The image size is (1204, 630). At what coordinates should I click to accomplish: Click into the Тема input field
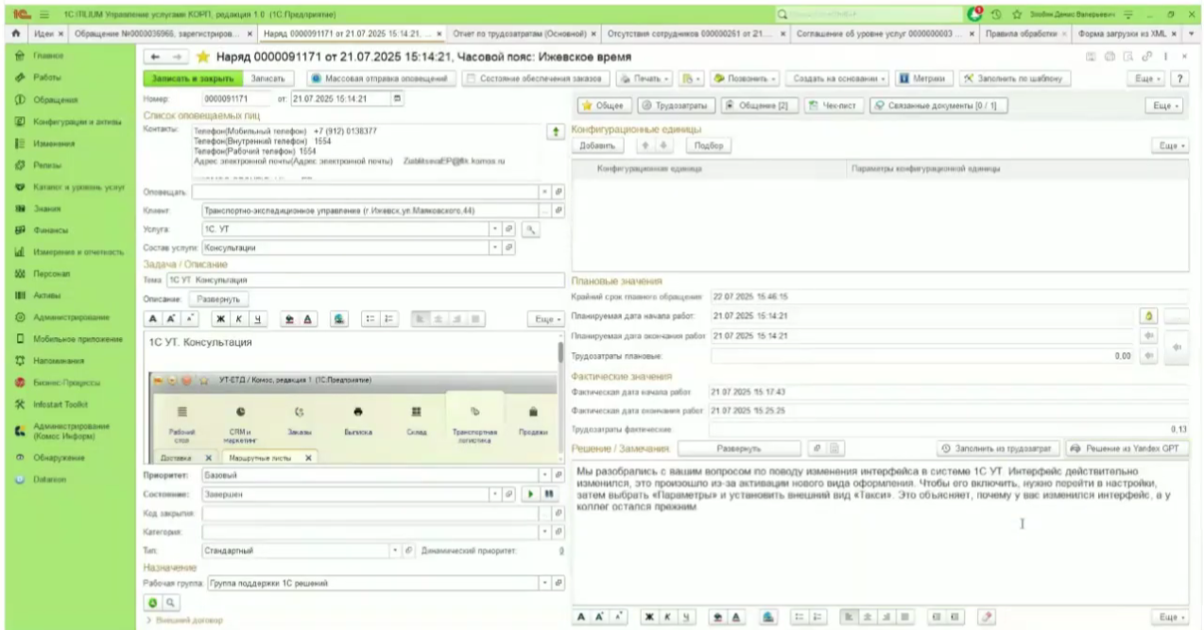point(365,281)
